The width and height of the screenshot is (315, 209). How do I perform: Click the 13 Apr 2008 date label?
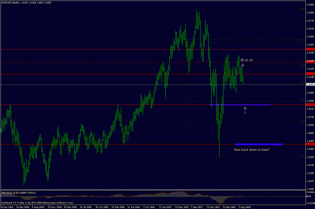coord(229,207)
